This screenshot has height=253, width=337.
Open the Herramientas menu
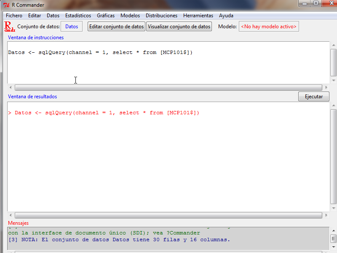tap(198, 16)
